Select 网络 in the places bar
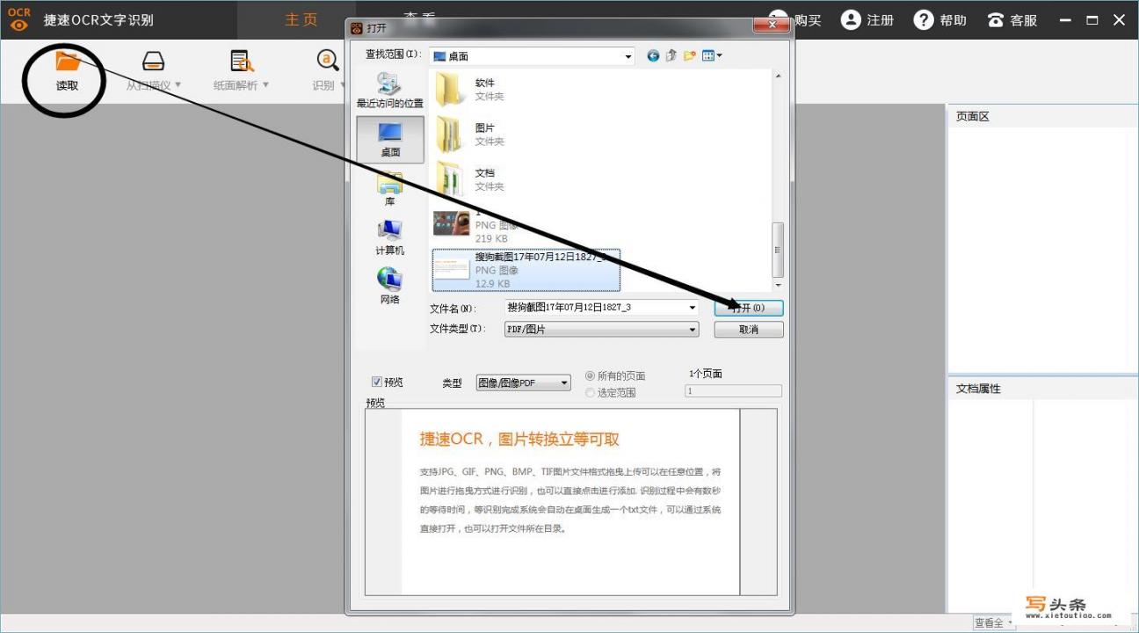The image size is (1139, 633). (x=389, y=287)
